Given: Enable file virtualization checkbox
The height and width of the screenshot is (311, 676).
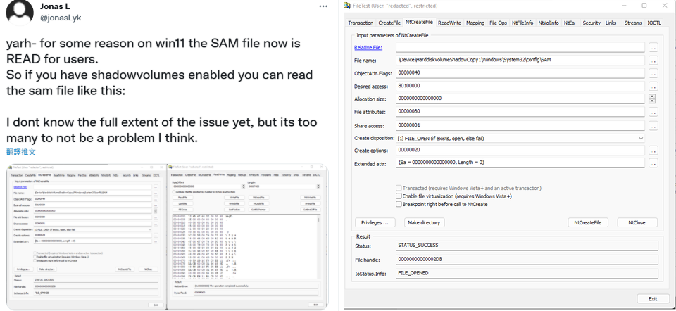Looking at the screenshot, I should [x=399, y=196].
